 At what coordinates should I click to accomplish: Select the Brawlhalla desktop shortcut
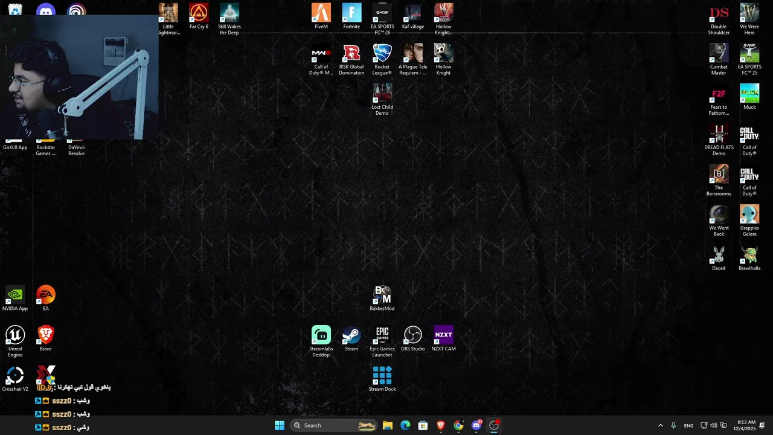tap(749, 258)
